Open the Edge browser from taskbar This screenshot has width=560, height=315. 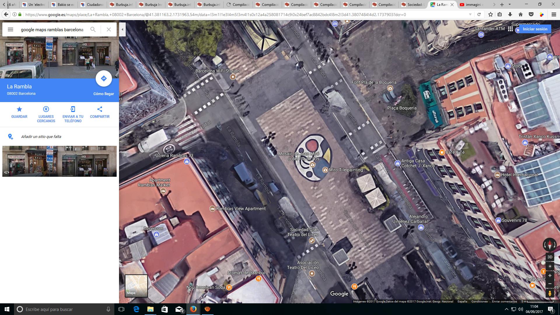point(136,309)
